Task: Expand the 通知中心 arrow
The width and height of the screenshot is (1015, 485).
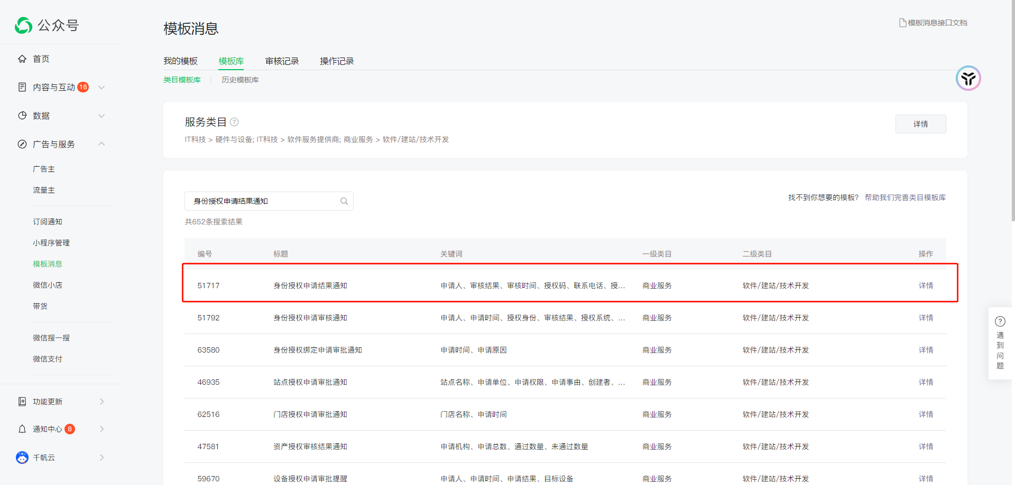Action: (x=101, y=429)
